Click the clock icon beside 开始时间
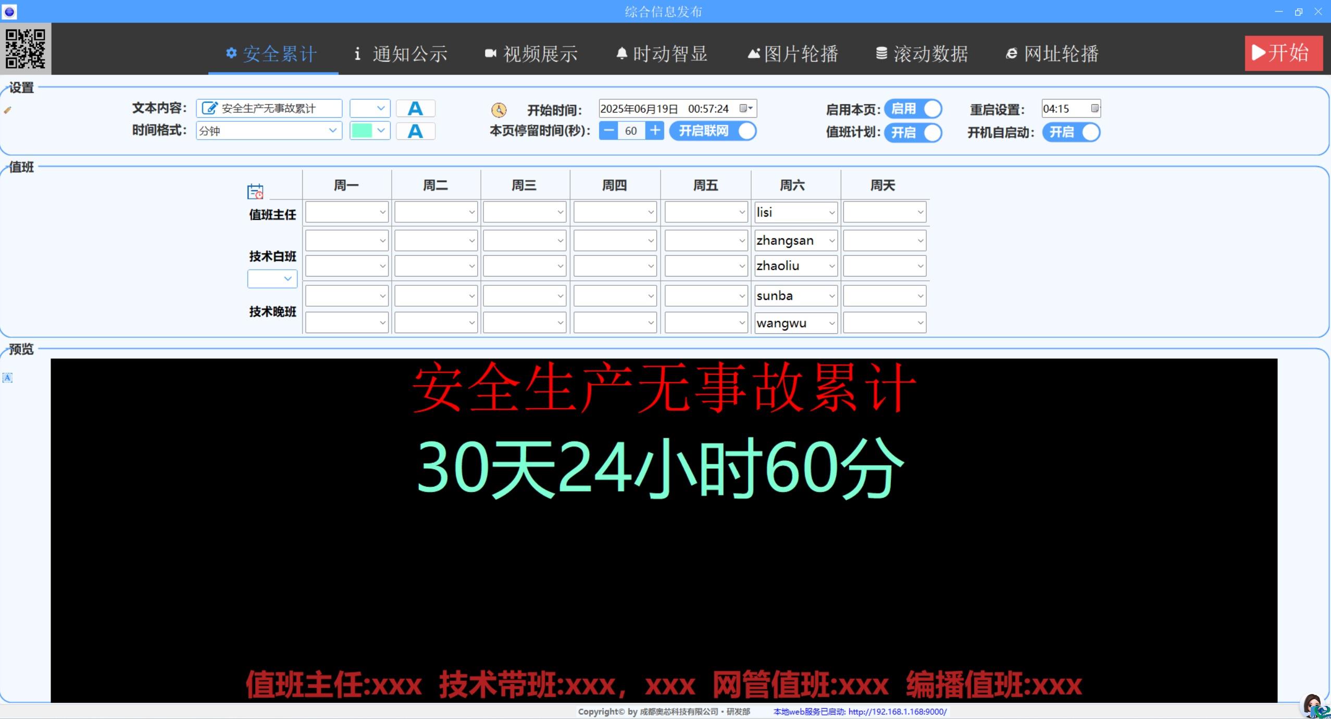 499,110
